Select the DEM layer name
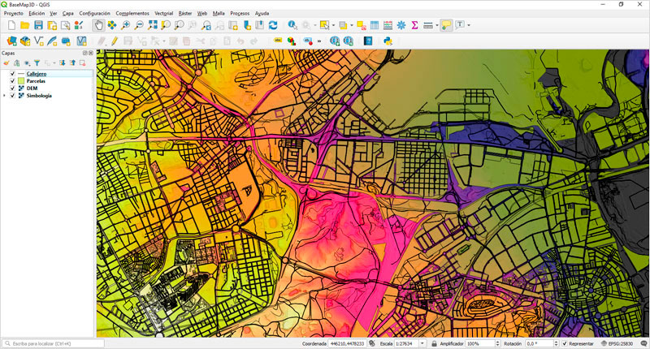 (x=32, y=88)
